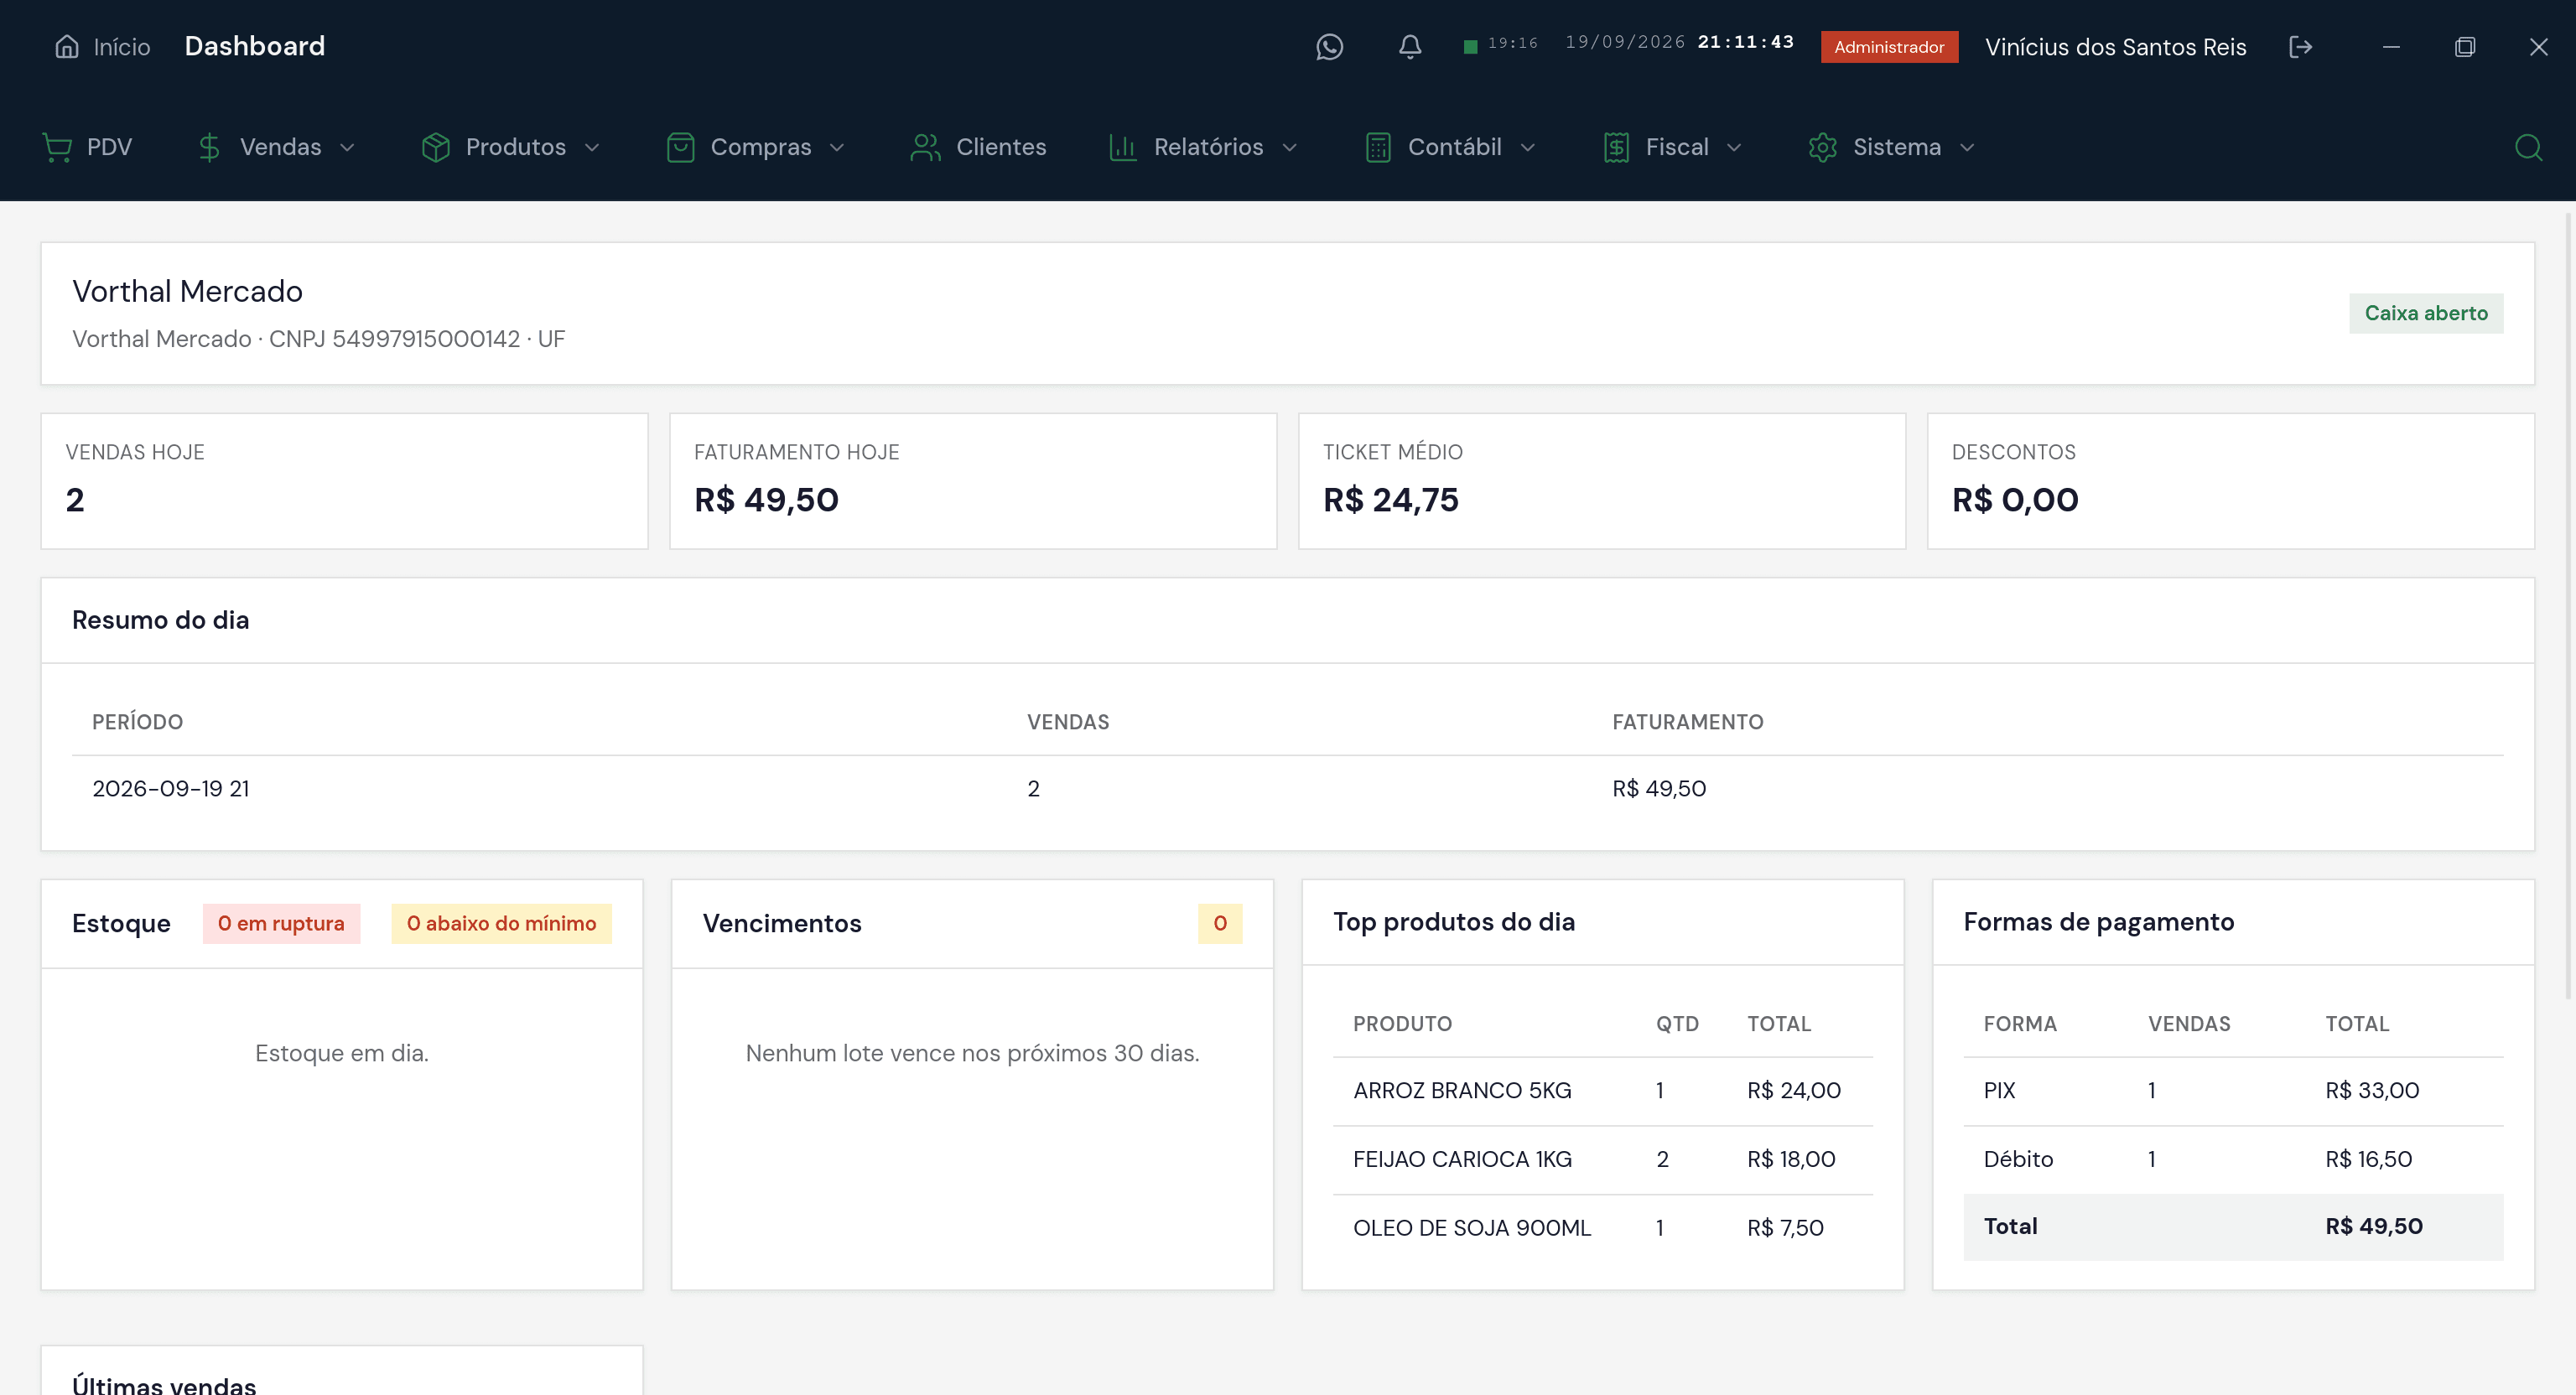The height and width of the screenshot is (1395, 2576).
Task: Click the Resumo FATURAMENTO value R$ 49,50
Action: (x=1659, y=788)
